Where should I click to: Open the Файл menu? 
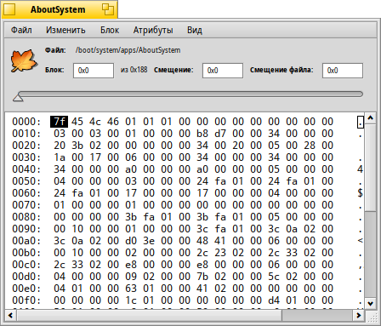[x=21, y=30]
